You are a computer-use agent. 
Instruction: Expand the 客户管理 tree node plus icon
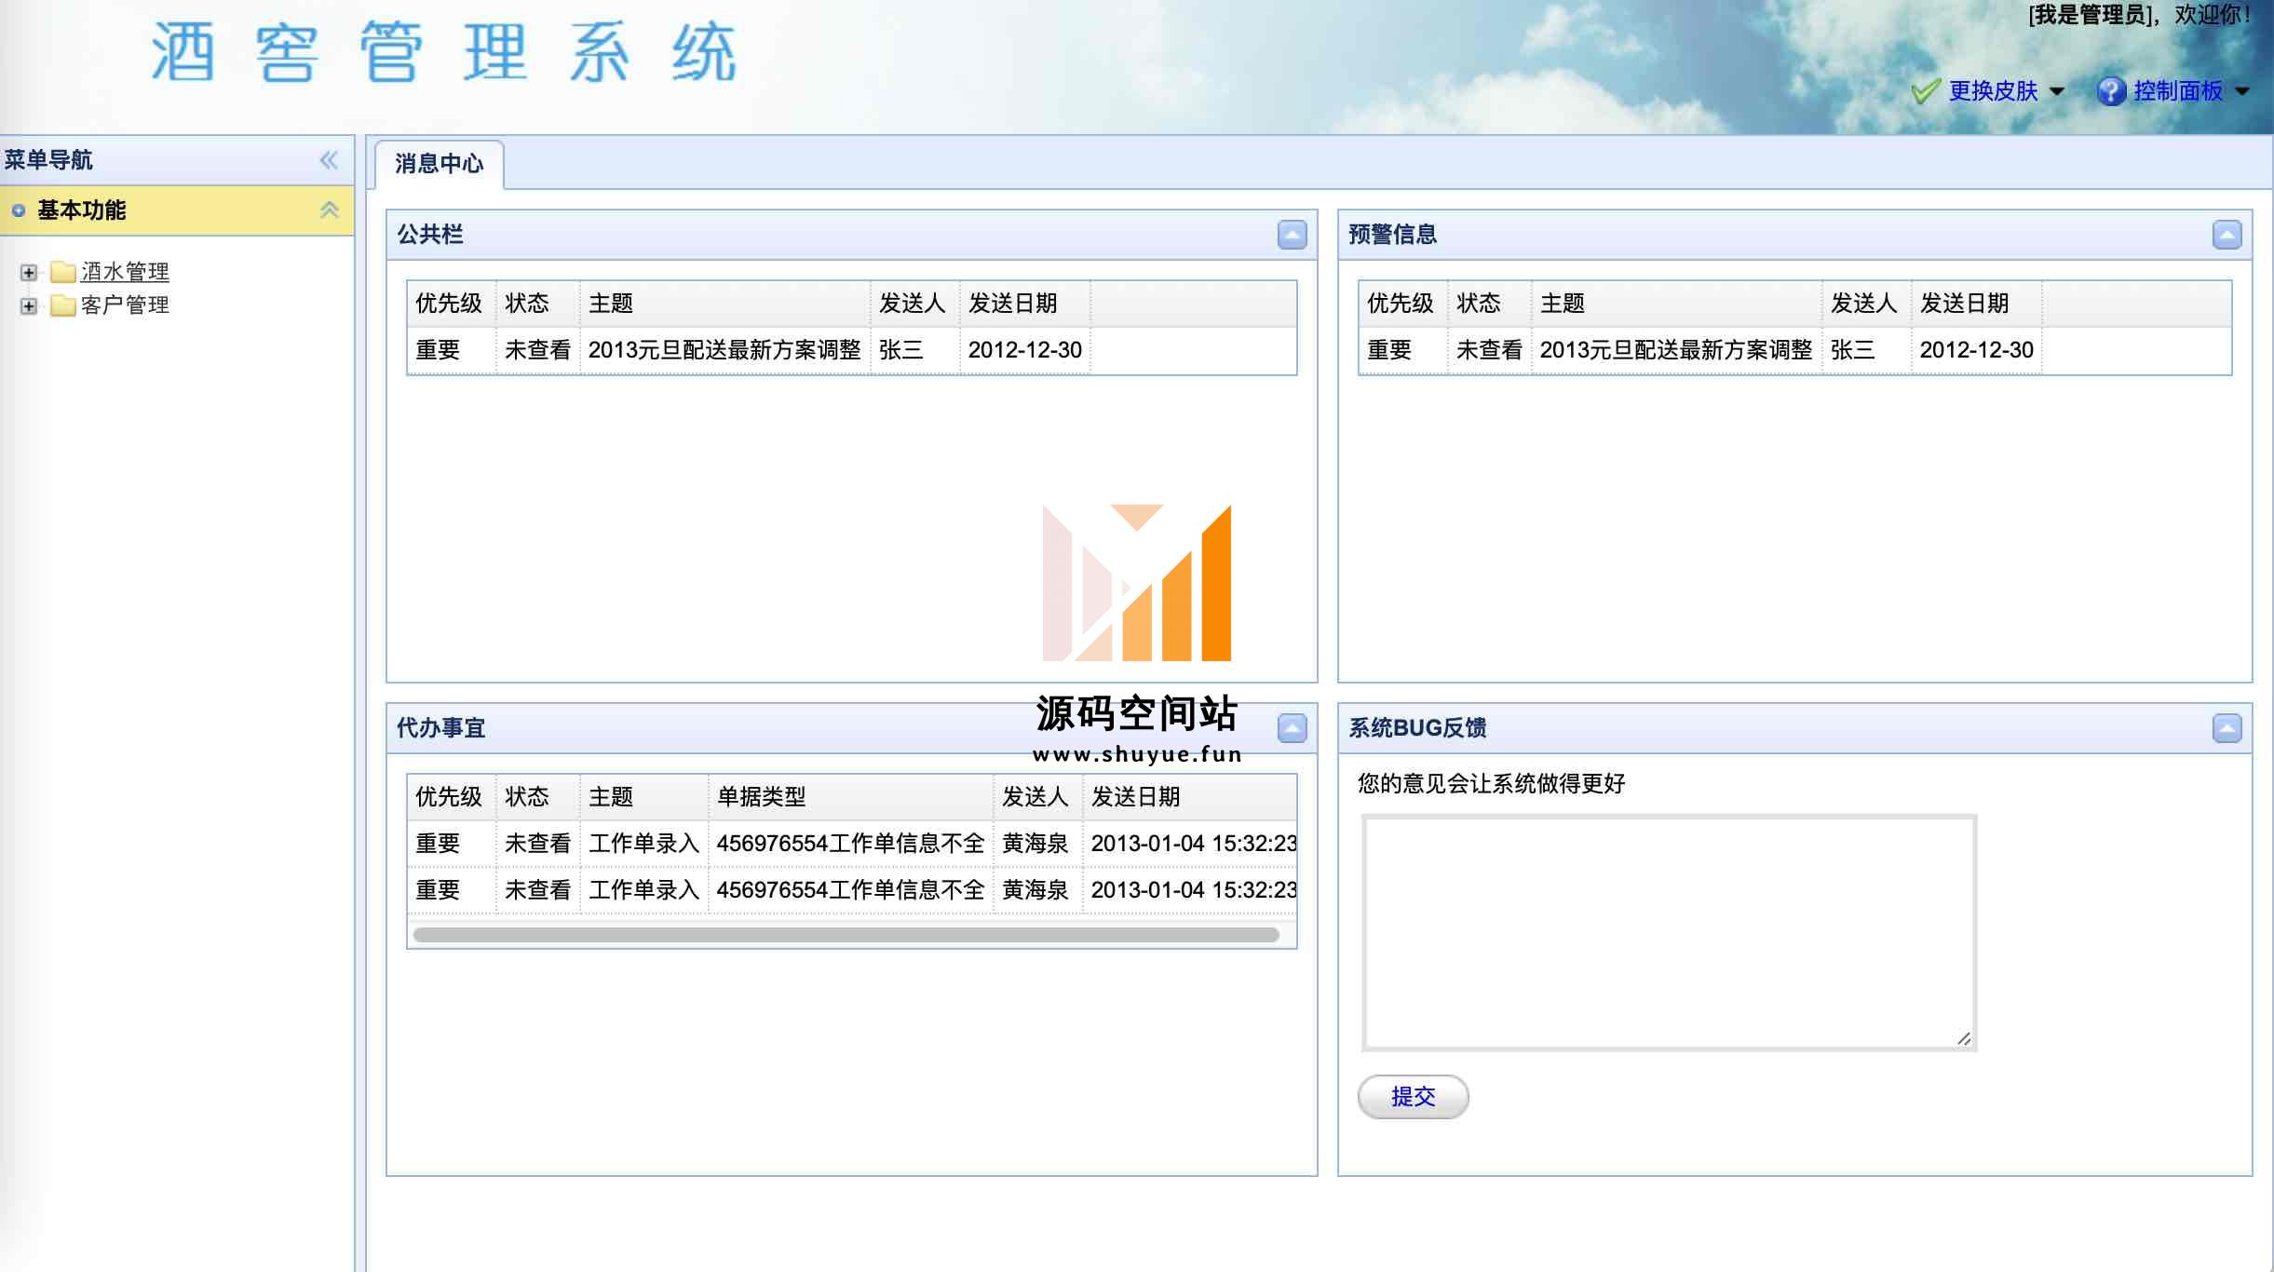click(x=29, y=305)
